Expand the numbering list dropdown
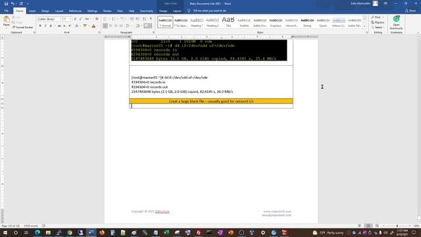421x237 pixels. click(118, 19)
